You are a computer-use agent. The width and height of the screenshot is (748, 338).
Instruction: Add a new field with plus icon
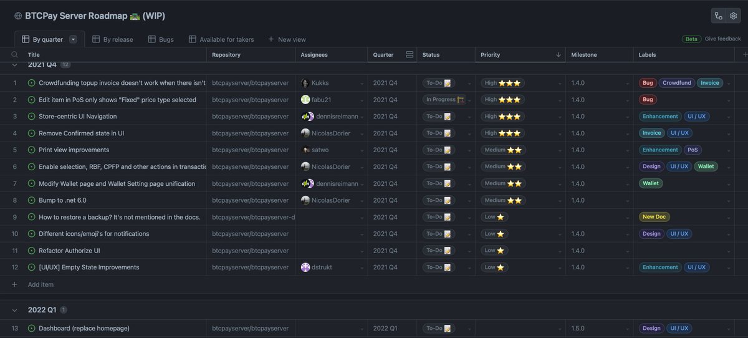pos(745,55)
